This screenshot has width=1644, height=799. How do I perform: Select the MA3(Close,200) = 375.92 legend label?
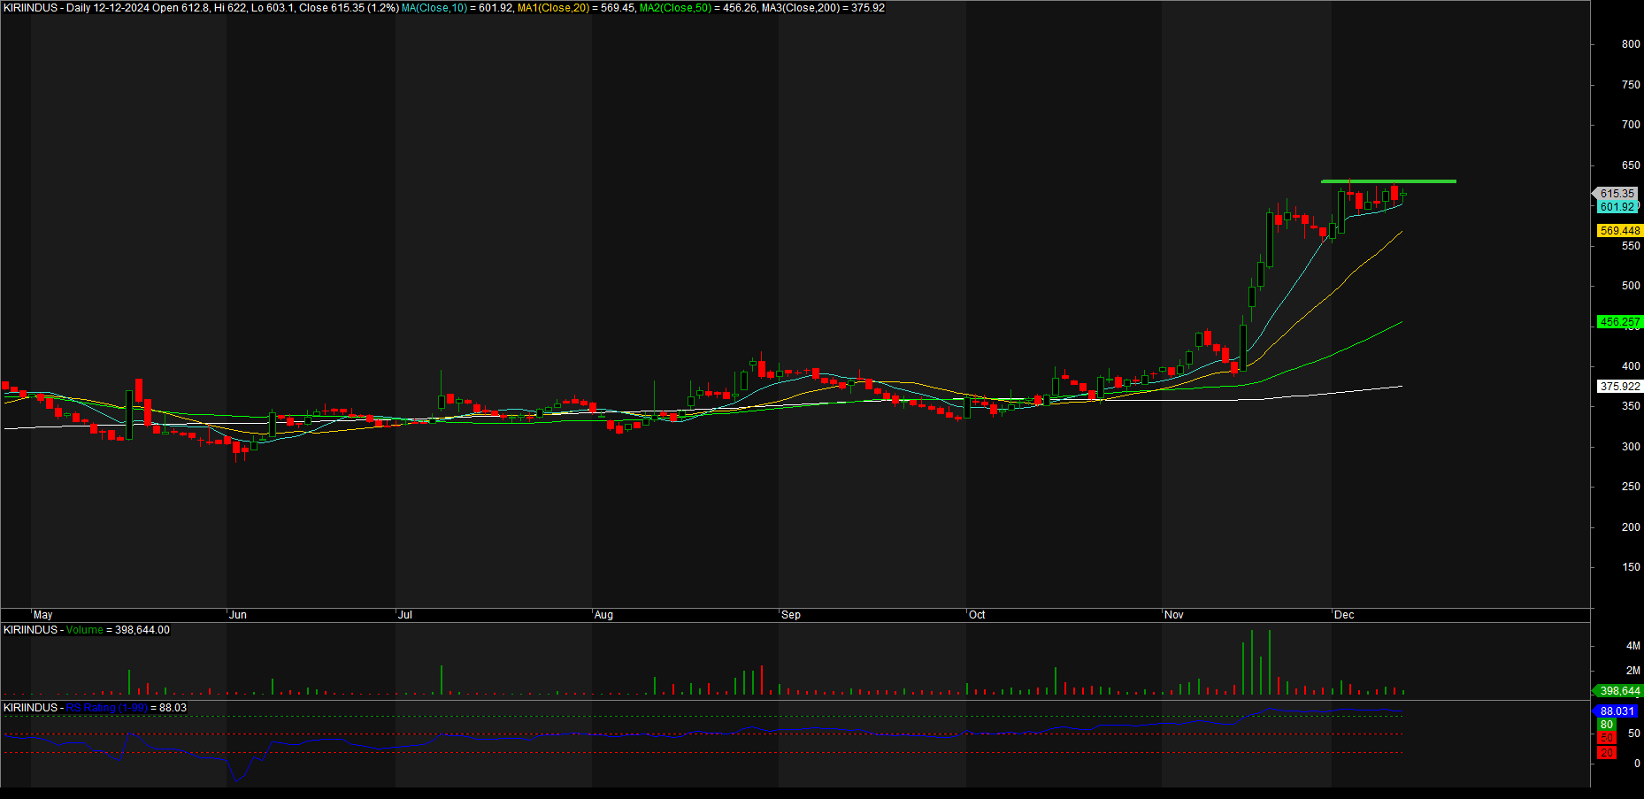point(823,8)
